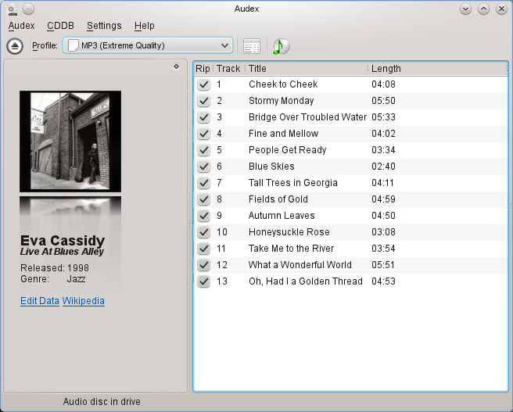Image resolution: width=513 pixels, height=412 pixels.
Task: Click the album title Live At Blues Alley
Action: click(62, 252)
